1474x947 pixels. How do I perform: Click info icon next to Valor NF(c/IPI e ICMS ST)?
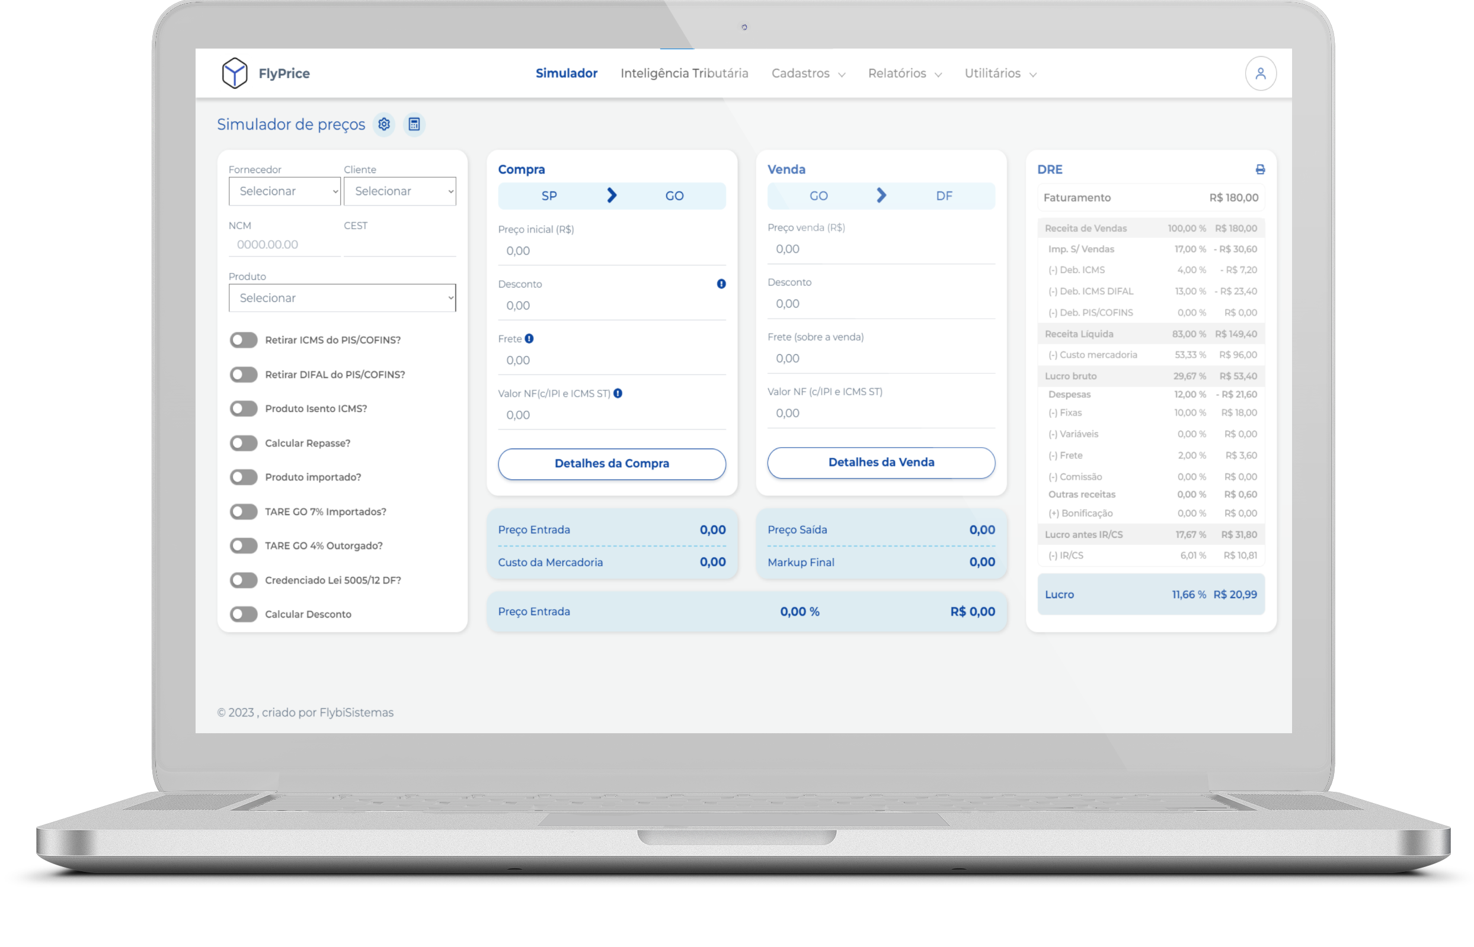point(617,393)
